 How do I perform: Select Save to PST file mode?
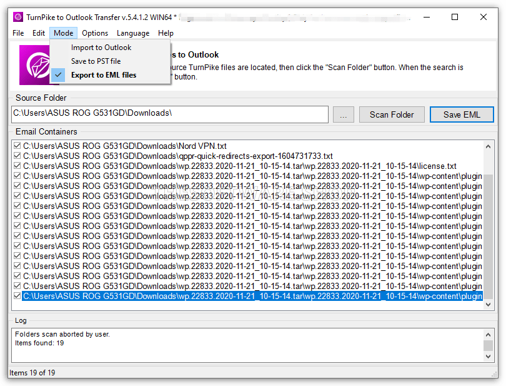coord(96,61)
